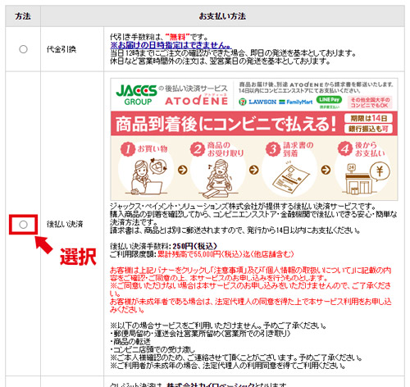This screenshot has height=387, width=410.
Task: Click the 期限は14日 badge
Action: click(368, 118)
